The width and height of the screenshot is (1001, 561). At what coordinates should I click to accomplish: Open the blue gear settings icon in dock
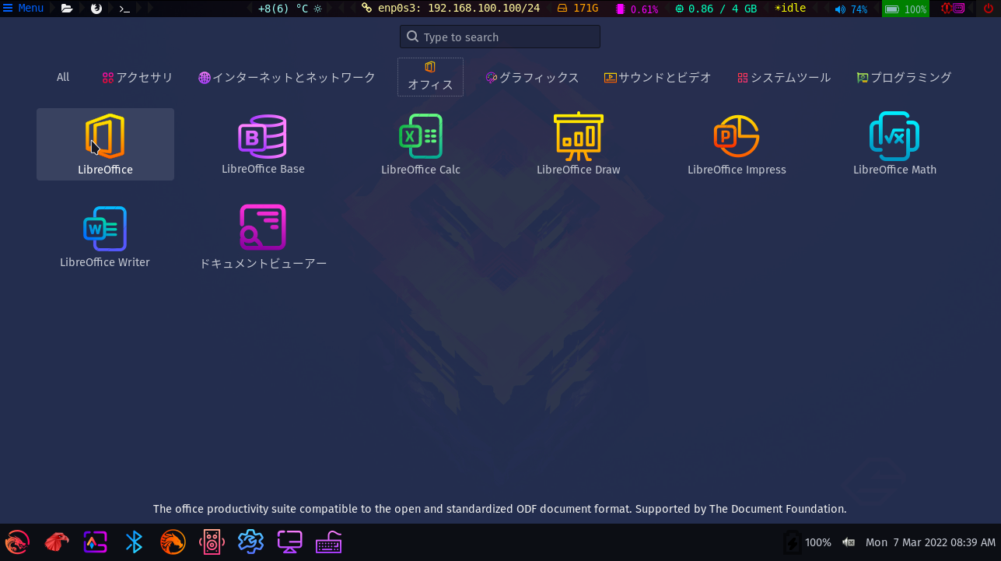[250, 542]
